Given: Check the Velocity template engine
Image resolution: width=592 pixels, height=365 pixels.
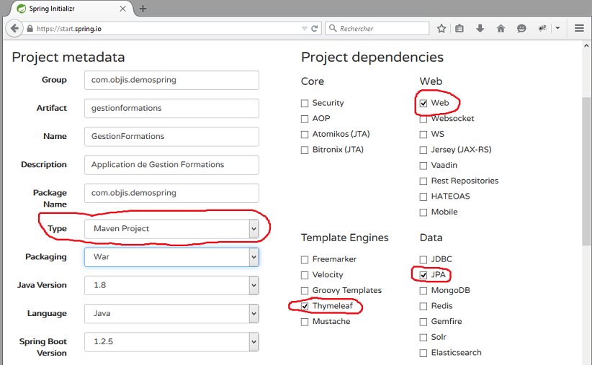Looking at the screenshot, I should (305, 275).
